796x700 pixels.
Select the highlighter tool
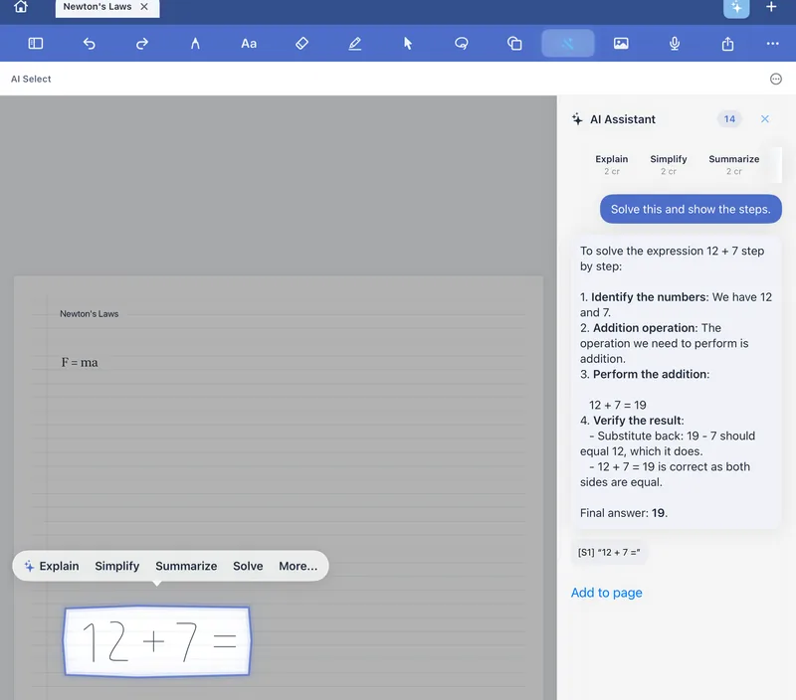coord(355,44)
